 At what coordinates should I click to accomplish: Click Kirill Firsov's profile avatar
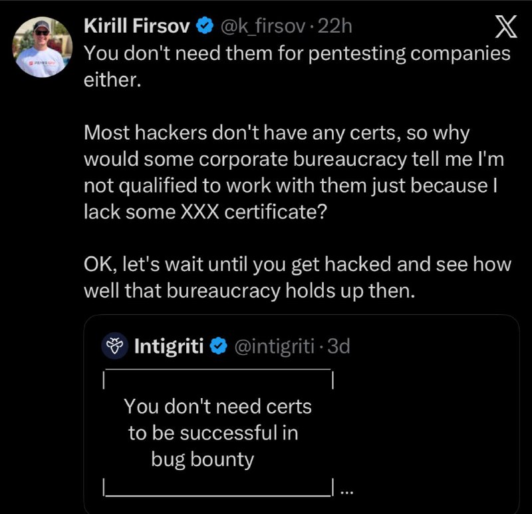point(42,48)
